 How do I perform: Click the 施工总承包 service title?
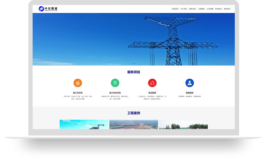click(x=78, y=93)
